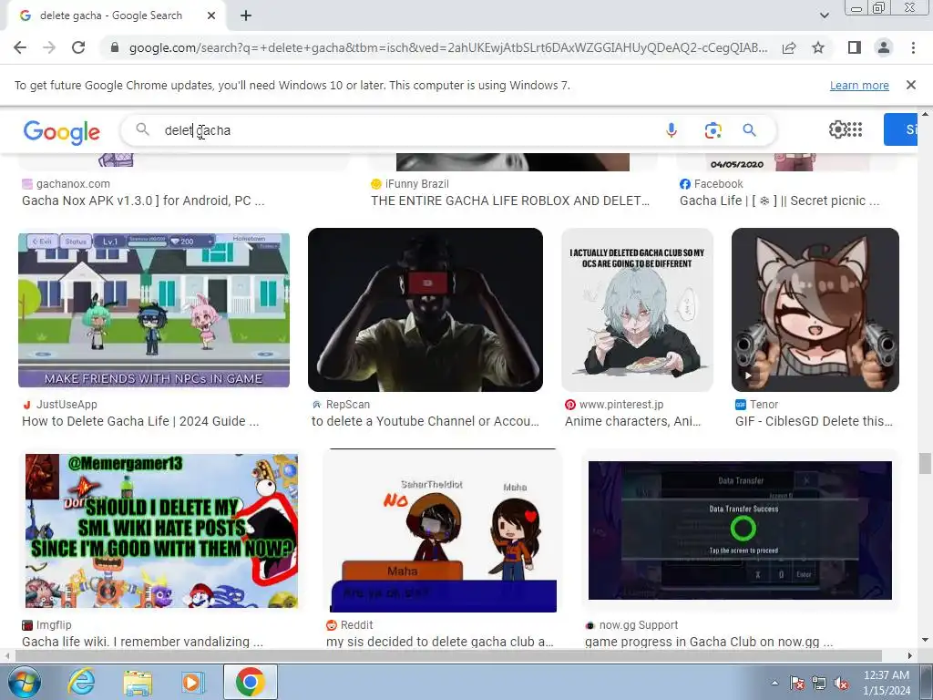
Task: Open the I Actually Deleted Gacha Club image
Action: coord(637,310)
